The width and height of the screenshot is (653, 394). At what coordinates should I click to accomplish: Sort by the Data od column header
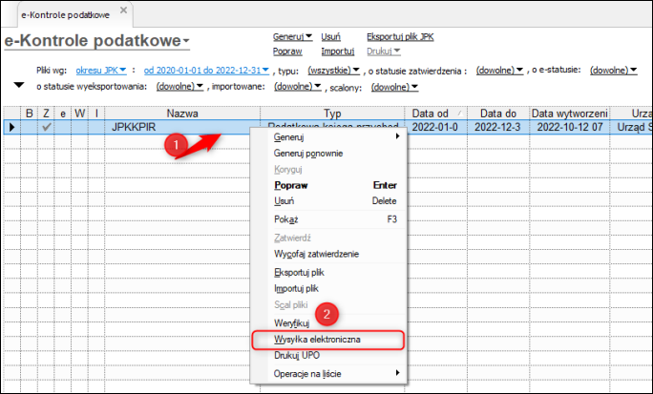click(435, 114)
